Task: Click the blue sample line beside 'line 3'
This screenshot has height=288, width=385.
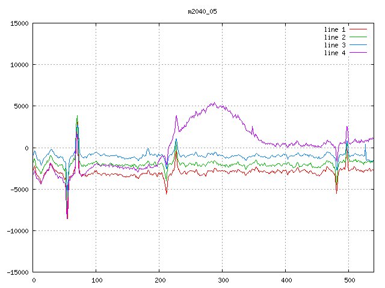Action: tap(358, 44)
